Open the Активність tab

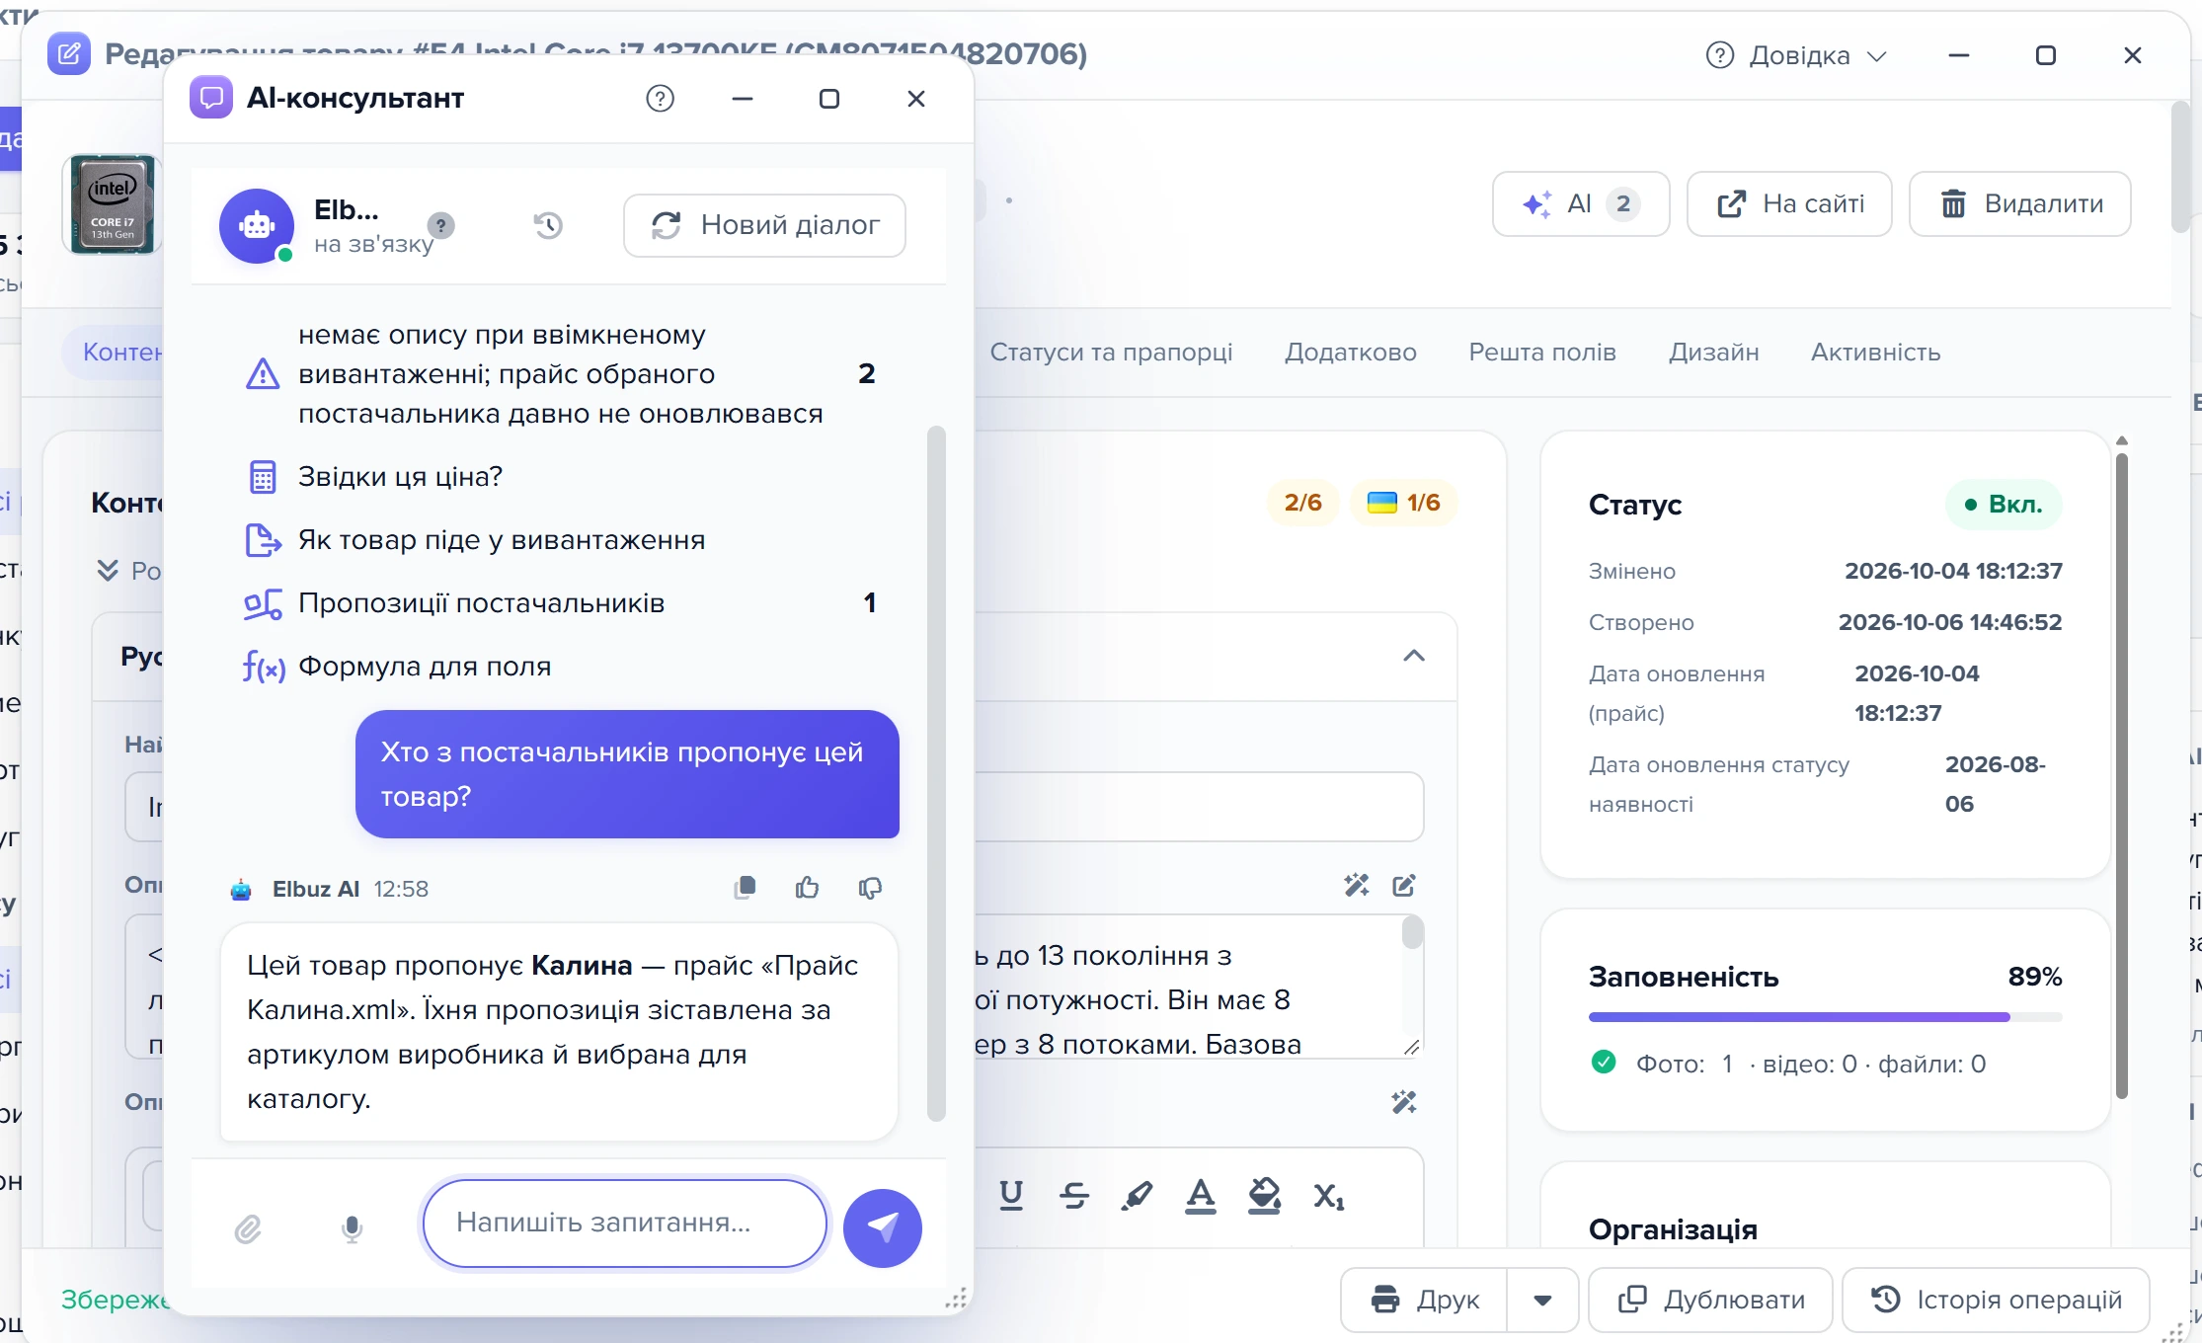point(1876,353)
